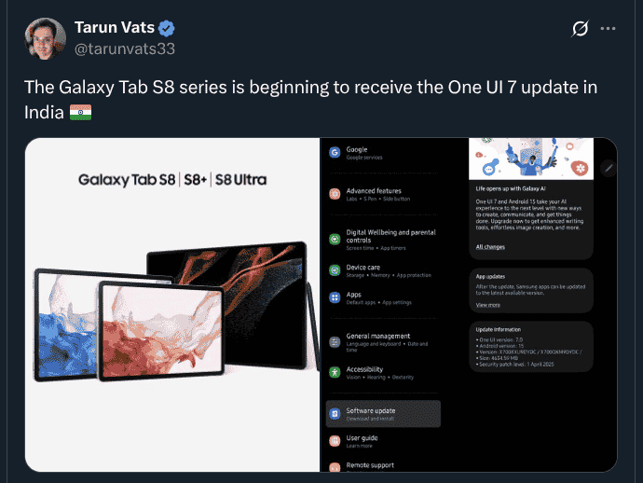Screen dimensions: 643x483
Task: Select the User guide entry
Action: (383, 441)
